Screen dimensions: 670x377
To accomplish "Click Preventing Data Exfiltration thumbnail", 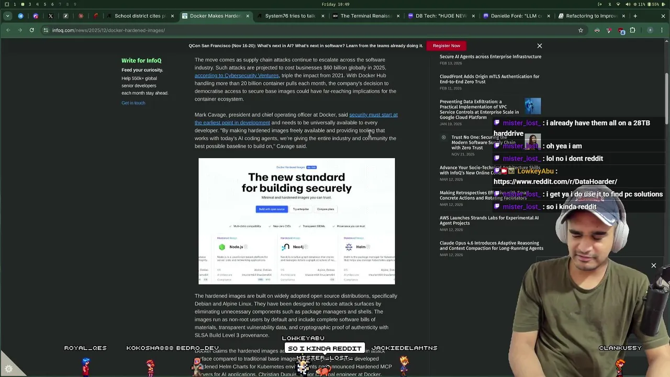I will coord(532,106).
